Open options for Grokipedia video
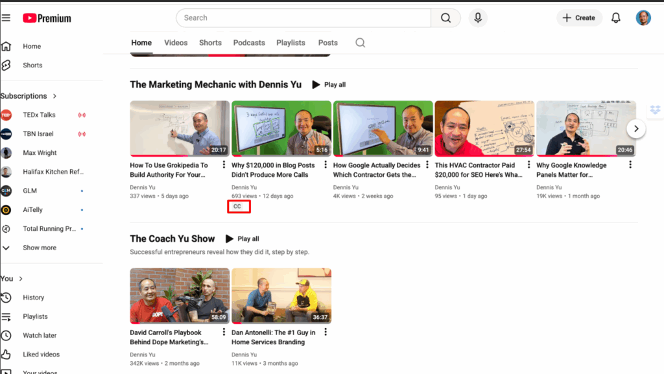 pos(224,165)
